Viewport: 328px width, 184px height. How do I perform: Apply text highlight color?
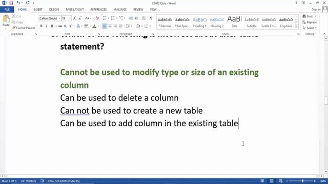(86, 26)
